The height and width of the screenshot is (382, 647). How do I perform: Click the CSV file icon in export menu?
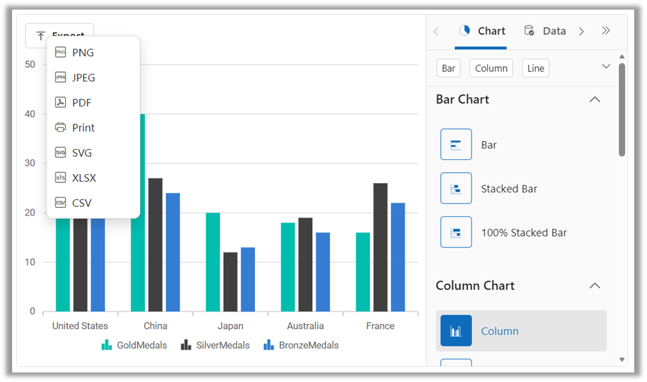point(60,203)
